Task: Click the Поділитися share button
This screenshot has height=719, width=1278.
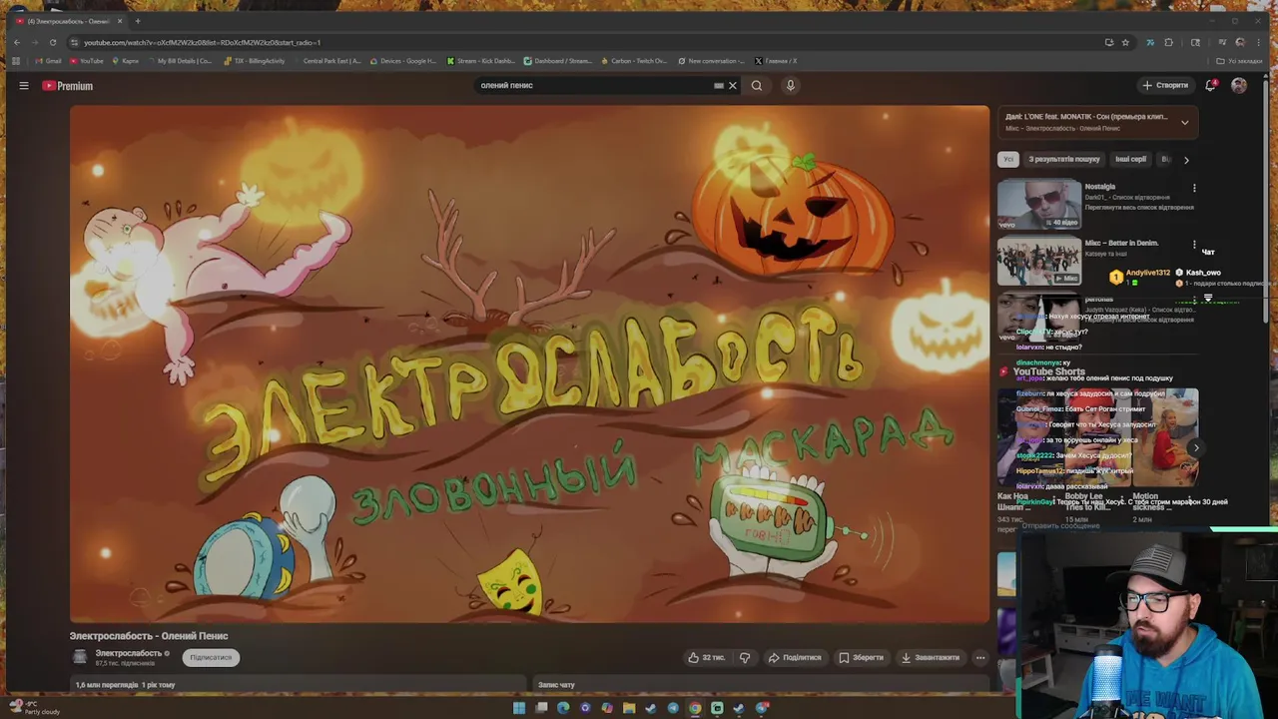Action: pyautogui.click(x=795, y=657)
